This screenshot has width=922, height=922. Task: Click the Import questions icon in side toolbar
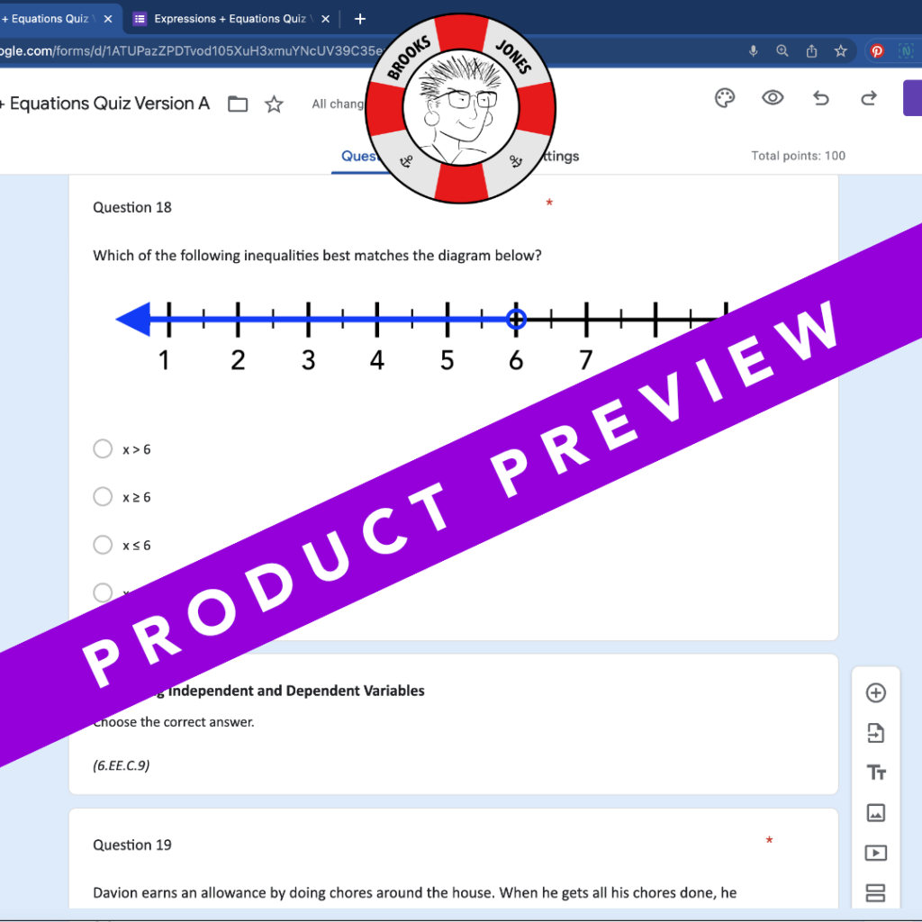coord(875,733)
